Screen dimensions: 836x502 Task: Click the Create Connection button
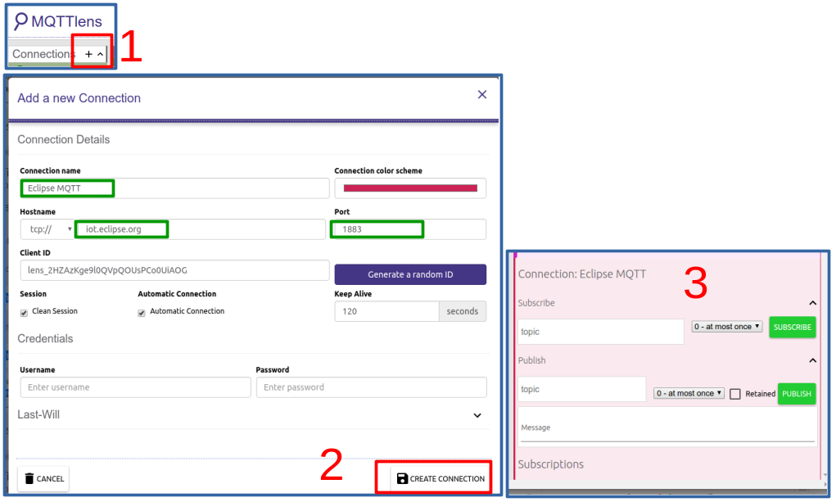click(441, 478)
